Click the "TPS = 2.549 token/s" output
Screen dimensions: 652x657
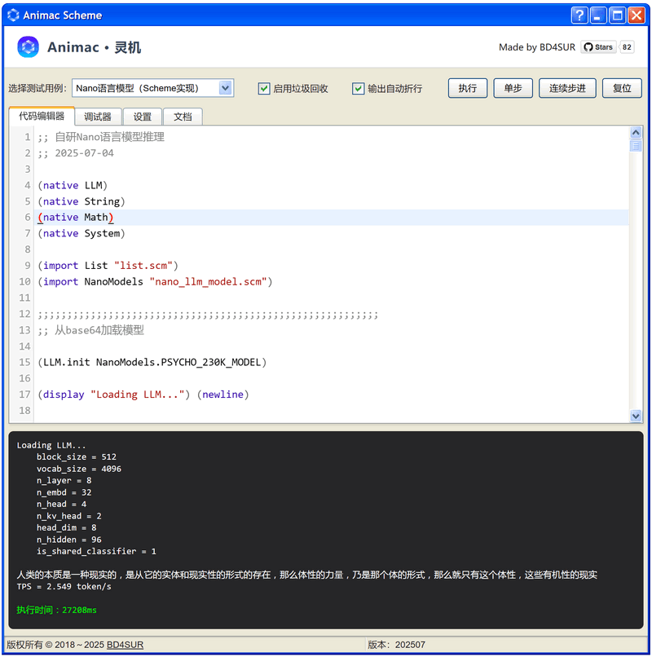click(x=64, y=587)
